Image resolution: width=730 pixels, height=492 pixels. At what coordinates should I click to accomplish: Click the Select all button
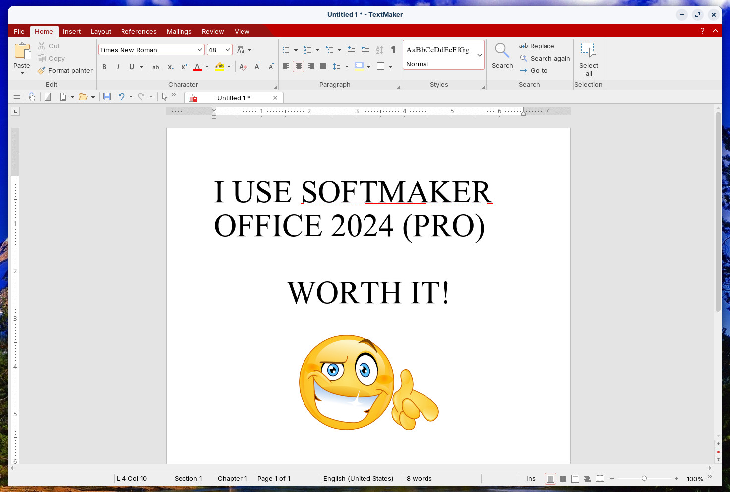tap(589, 59)
